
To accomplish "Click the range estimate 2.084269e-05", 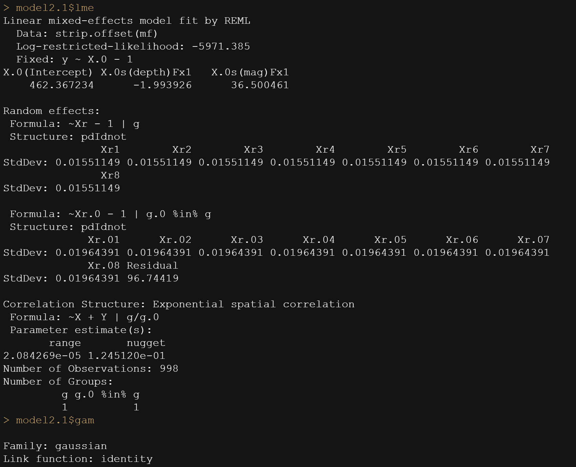I will [x=42, y=356].
